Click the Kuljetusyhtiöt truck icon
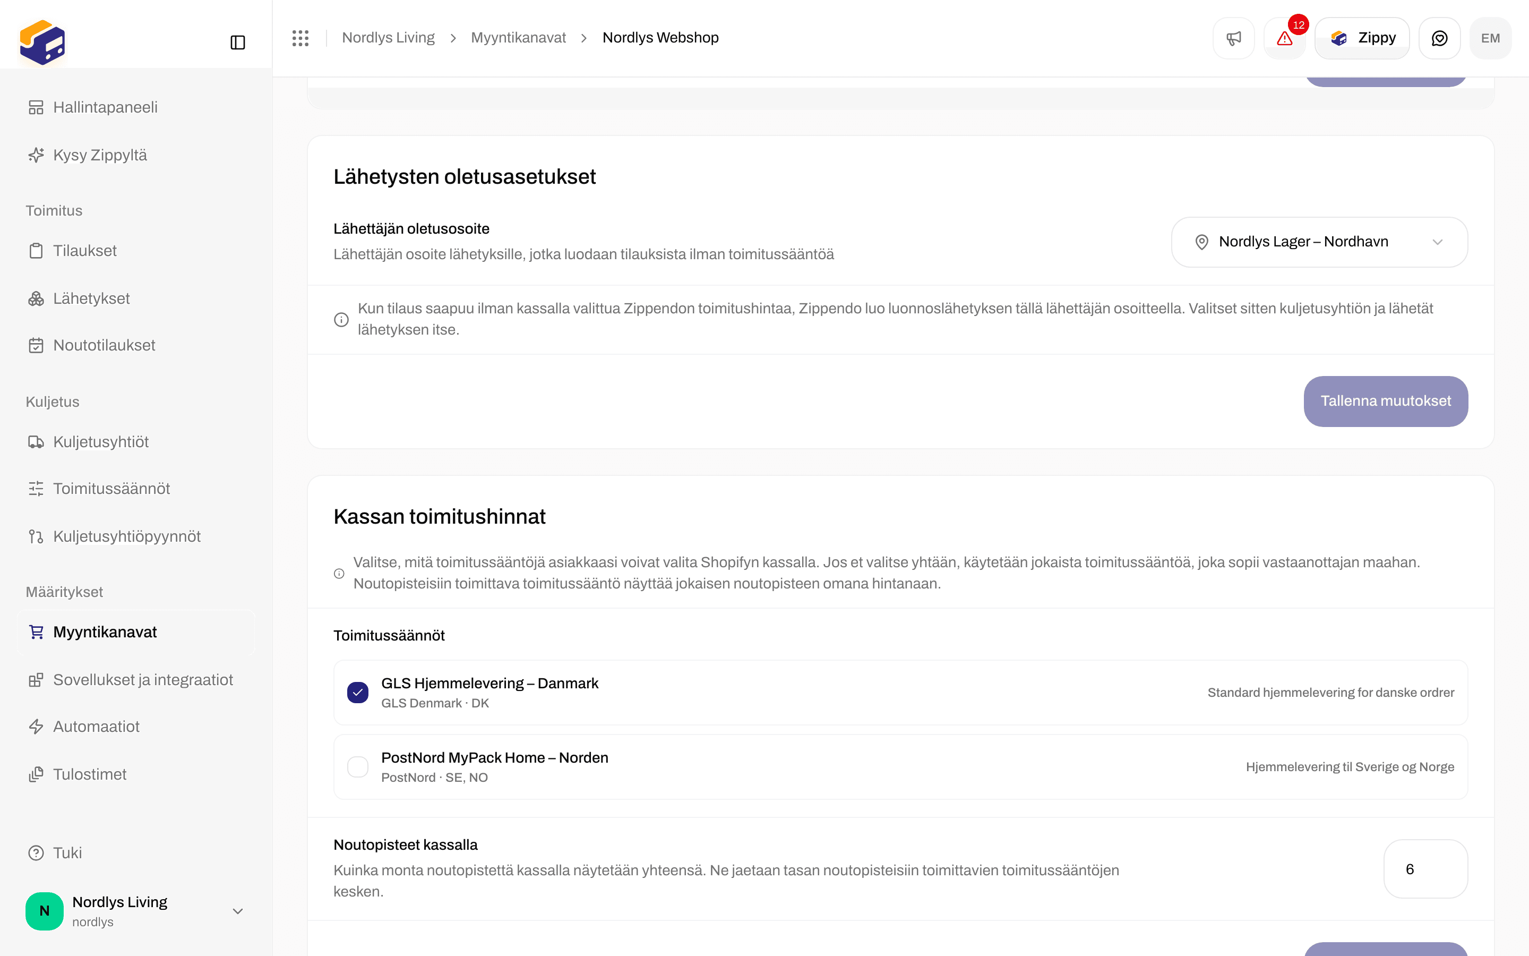The height and width of the screenshot is (956, 1529). pos(36,442)
